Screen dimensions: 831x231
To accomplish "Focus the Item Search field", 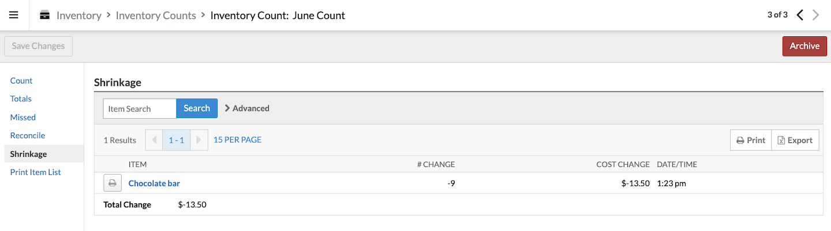I will pos(140,108).
